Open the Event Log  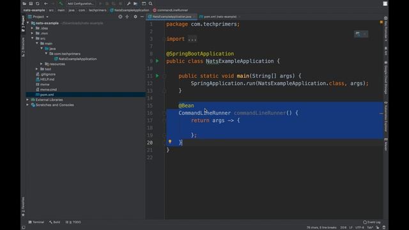tap(372, 222)
